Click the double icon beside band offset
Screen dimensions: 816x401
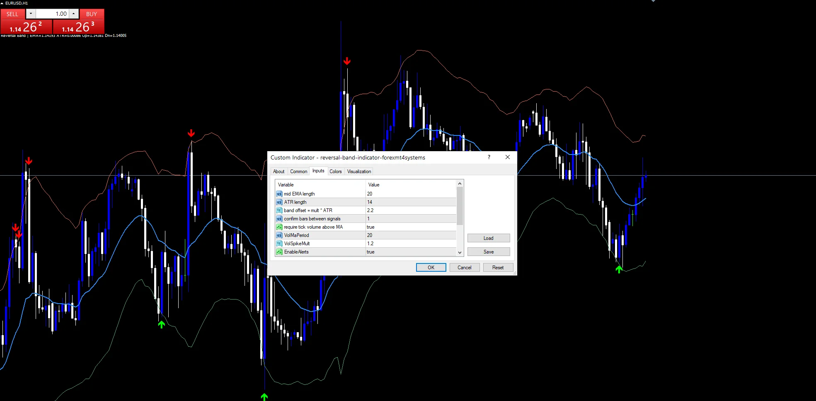pos(279,210)
